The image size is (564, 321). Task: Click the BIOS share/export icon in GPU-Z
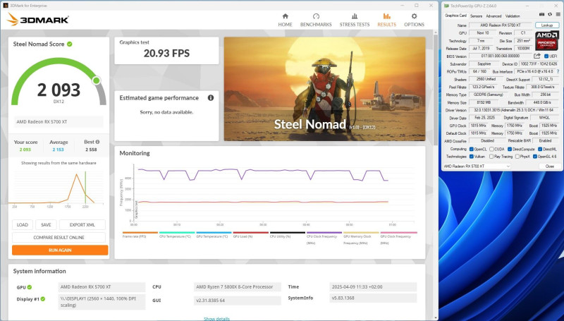coord(537,56)
